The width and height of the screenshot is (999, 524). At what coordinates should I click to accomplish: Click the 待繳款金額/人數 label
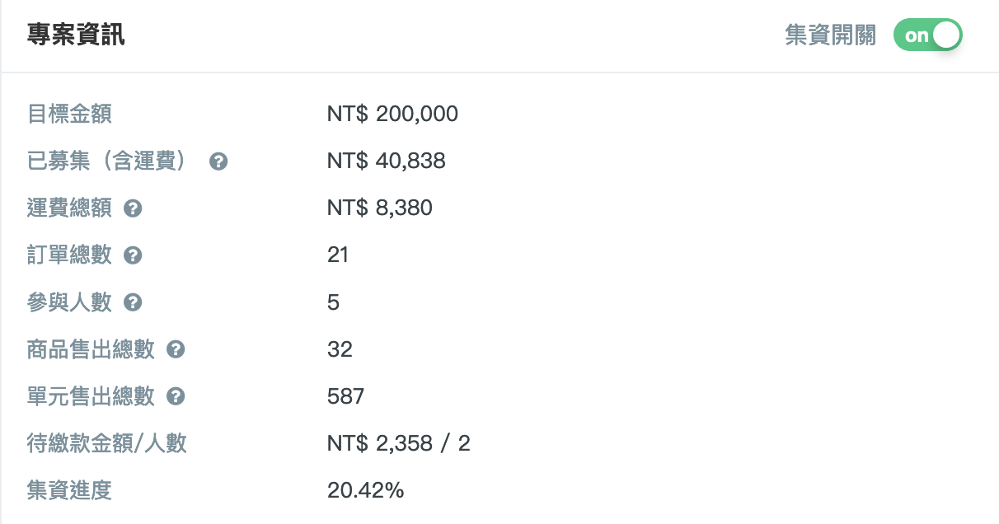(107, 444)
